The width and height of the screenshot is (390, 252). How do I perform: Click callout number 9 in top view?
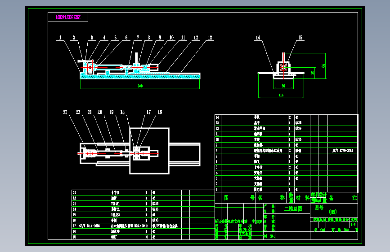tap(160, 38)
